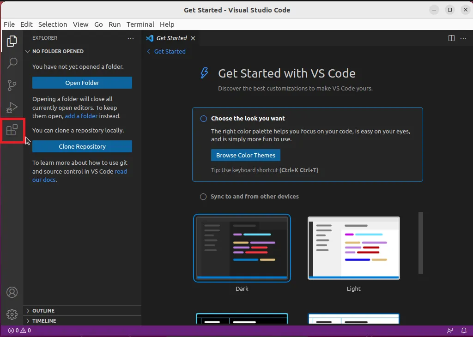Screen dimensions: 473x337
Task: Maximize the Visual Studio Code window
Action: [x=450, y=10]
